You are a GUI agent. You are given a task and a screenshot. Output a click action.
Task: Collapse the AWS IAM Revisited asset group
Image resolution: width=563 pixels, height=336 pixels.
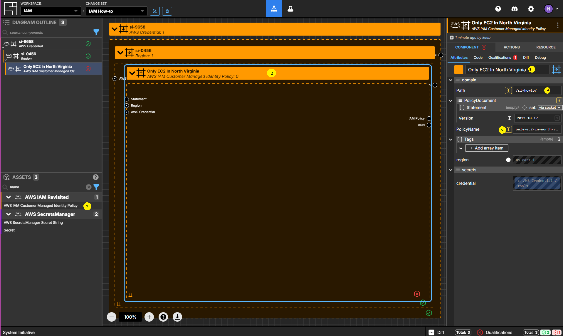click(9, 197)
